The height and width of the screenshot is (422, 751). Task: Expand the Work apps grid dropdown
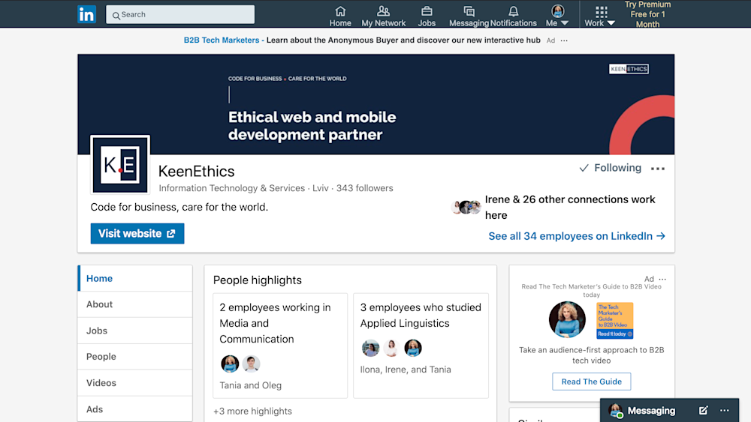(600, 16)
